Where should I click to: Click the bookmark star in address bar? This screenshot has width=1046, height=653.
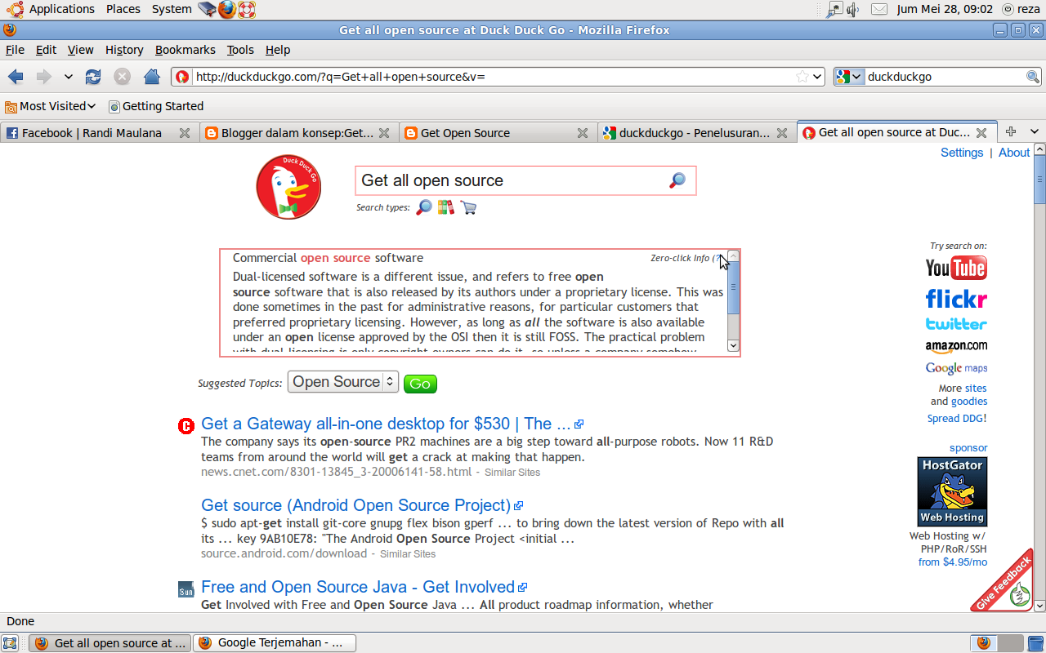[802, 77]
